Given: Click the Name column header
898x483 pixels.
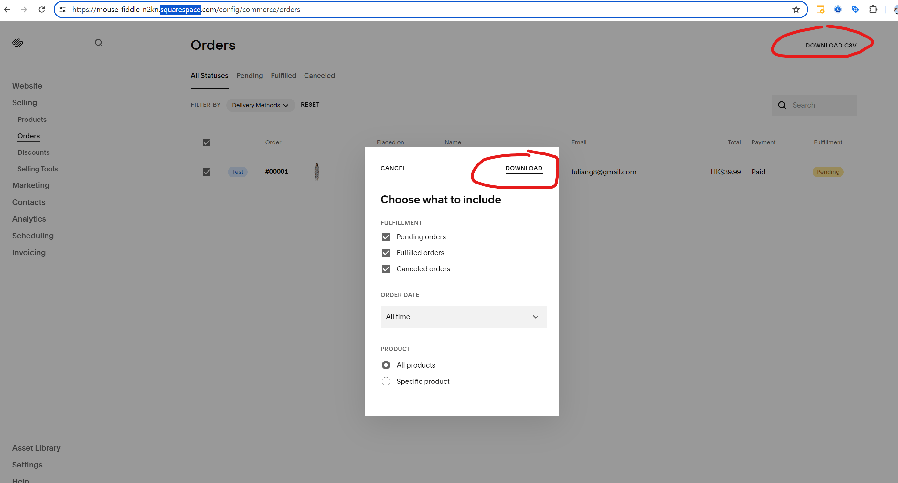Looking at the screenshot, I should [453, 142].
